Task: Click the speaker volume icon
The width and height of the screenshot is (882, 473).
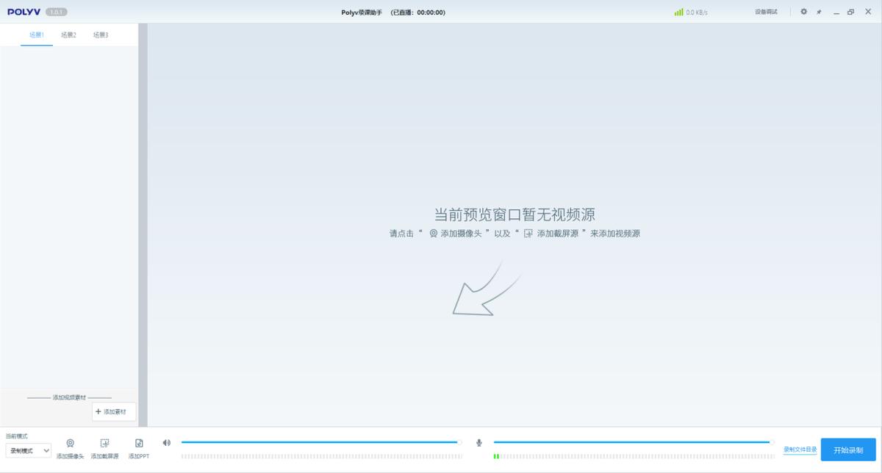Action: tap(165, 442)
